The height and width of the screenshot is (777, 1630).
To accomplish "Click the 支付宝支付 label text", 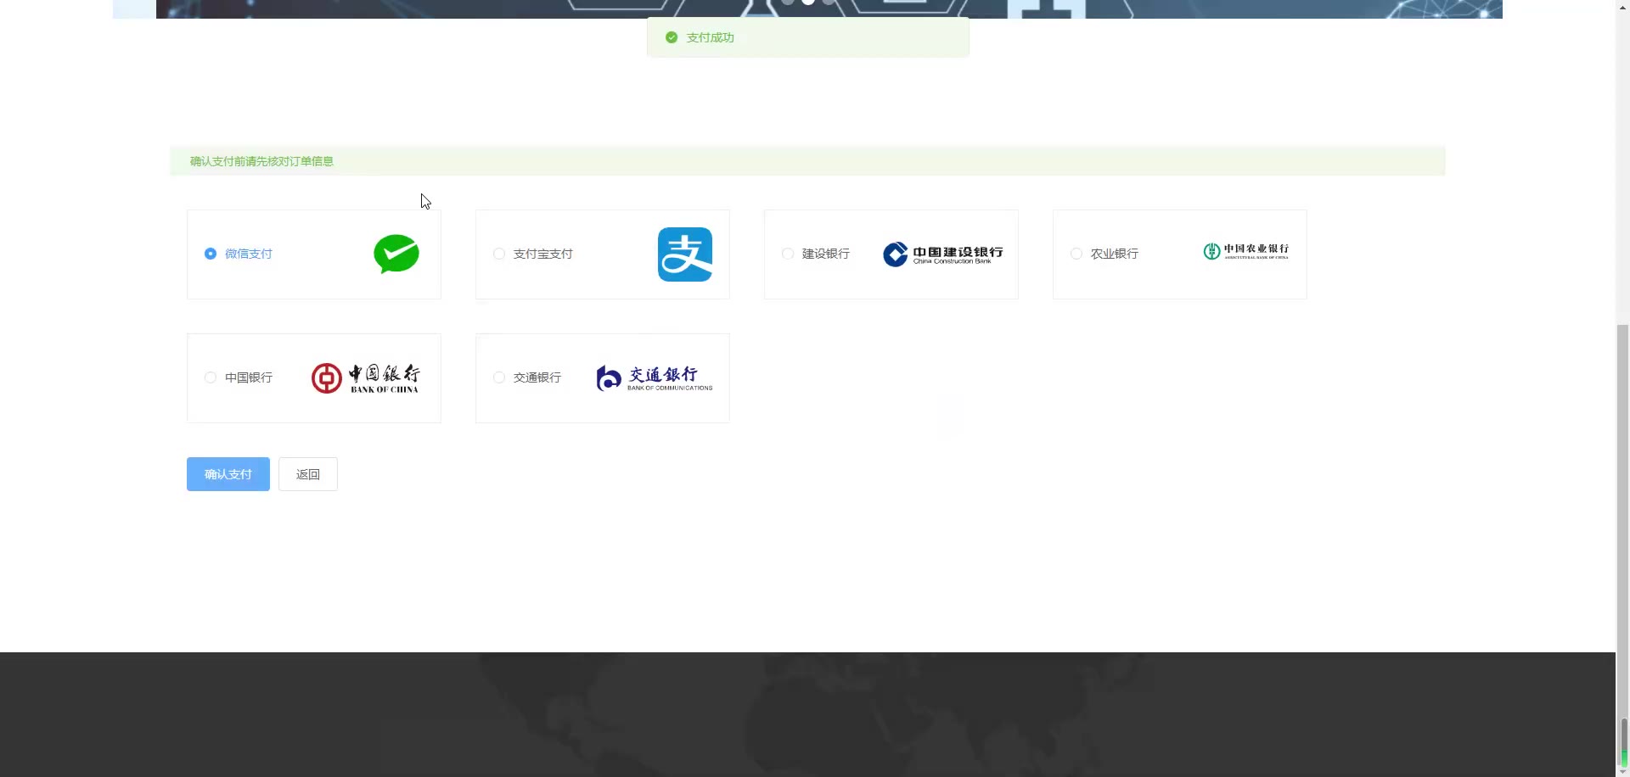I will coord(543,254).
